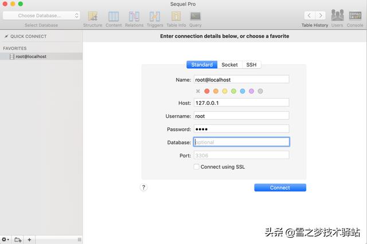The height and width of the screenshot is (244, 367).
Task: Close the Sequel Pro window
Action: (5, 4)
